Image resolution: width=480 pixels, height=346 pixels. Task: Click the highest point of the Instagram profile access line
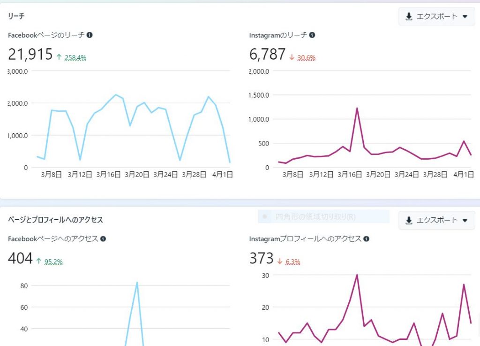[x=357, y=275]
